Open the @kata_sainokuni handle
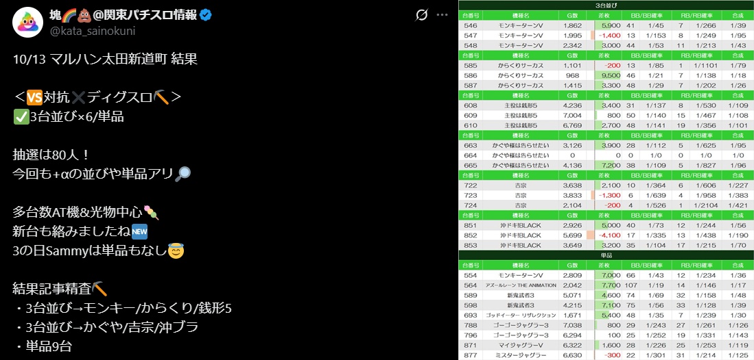Image resolution: width=754 pixels, height=360 pixels. [93, 31]
